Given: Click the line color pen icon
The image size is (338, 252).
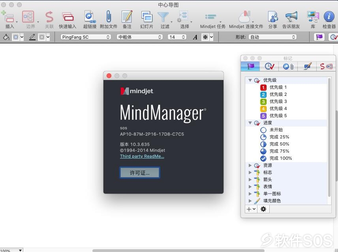Looking at the screenshot, I should click(32, 37).
